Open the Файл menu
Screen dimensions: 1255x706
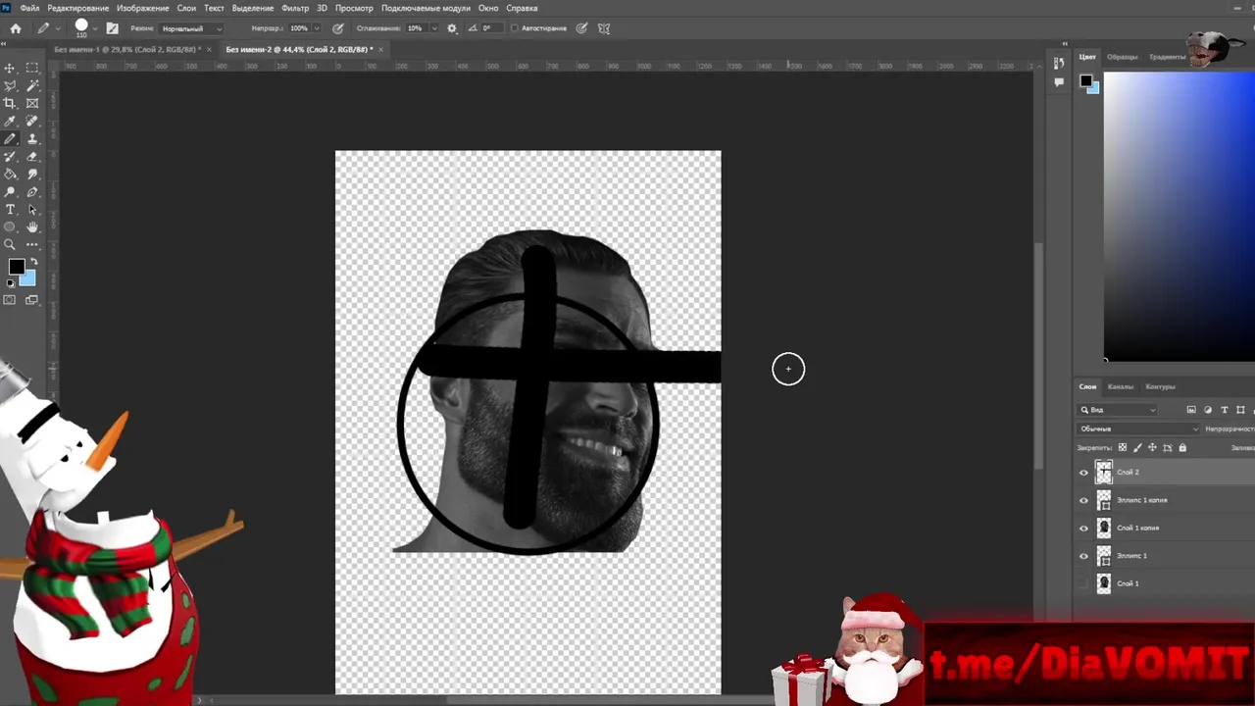coord(29,8)
